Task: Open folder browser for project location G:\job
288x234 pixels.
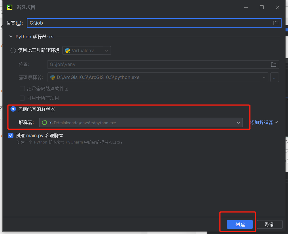Action: (x=275, y=23)
